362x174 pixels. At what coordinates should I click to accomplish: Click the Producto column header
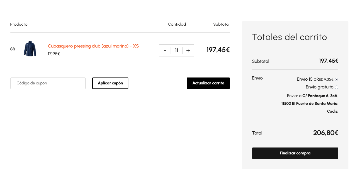pyautogui.click(x=19, y=24)
